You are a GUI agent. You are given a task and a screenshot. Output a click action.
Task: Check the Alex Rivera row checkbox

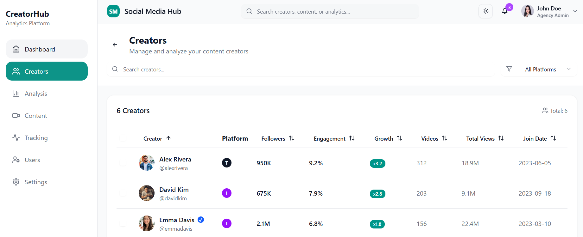[x=123, y=163]
